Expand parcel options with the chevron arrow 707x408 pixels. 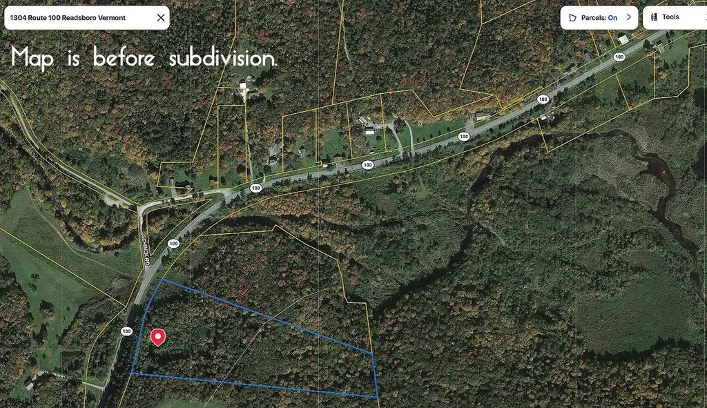click(629, 17)
